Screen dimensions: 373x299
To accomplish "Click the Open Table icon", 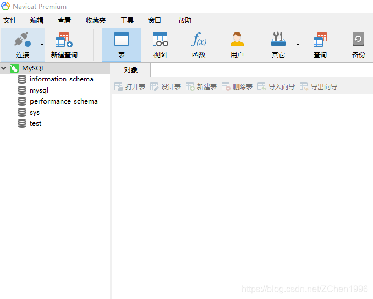I will (118, 86).
